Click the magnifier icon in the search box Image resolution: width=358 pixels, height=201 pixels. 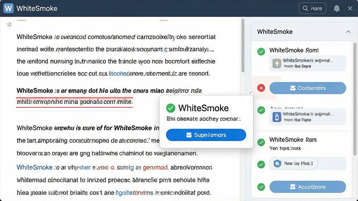[x=305, y=8]
